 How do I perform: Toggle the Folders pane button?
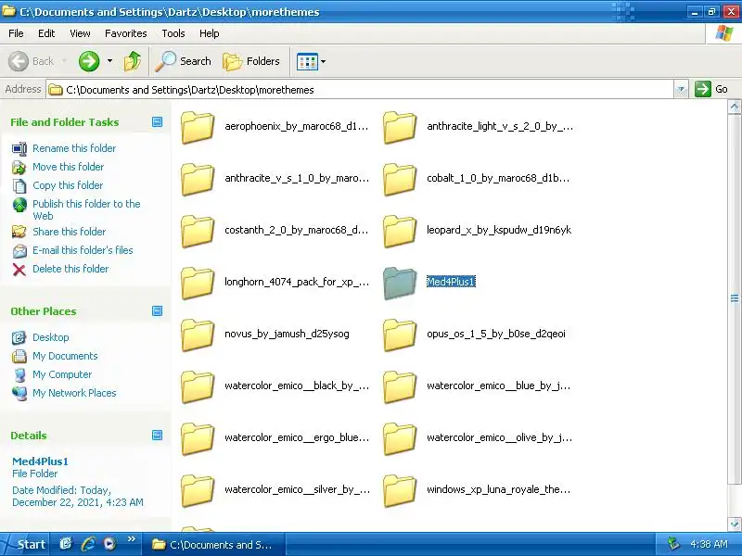click(251, 61)
